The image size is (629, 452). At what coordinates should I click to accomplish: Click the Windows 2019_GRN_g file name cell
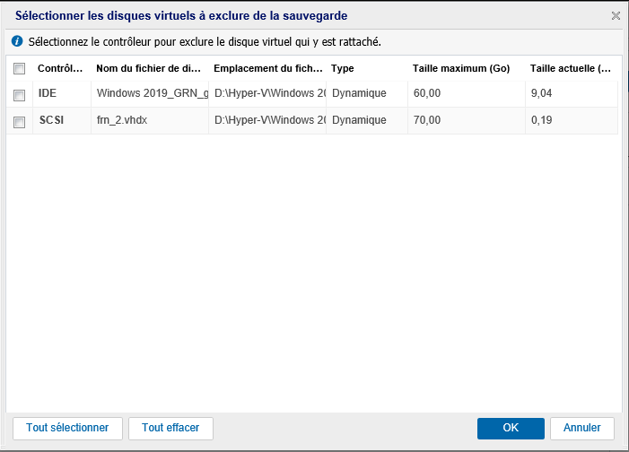(x=150, y=93)
